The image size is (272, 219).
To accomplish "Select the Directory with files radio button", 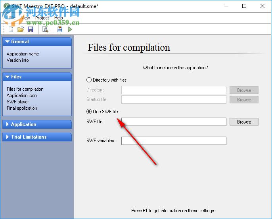I will click(x=89, y=80).
